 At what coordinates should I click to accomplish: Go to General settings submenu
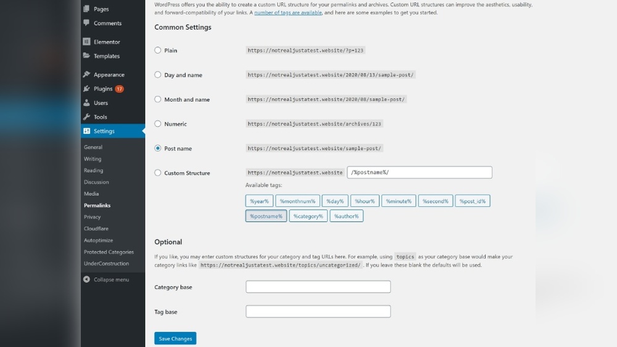click(x=93, y=147)
